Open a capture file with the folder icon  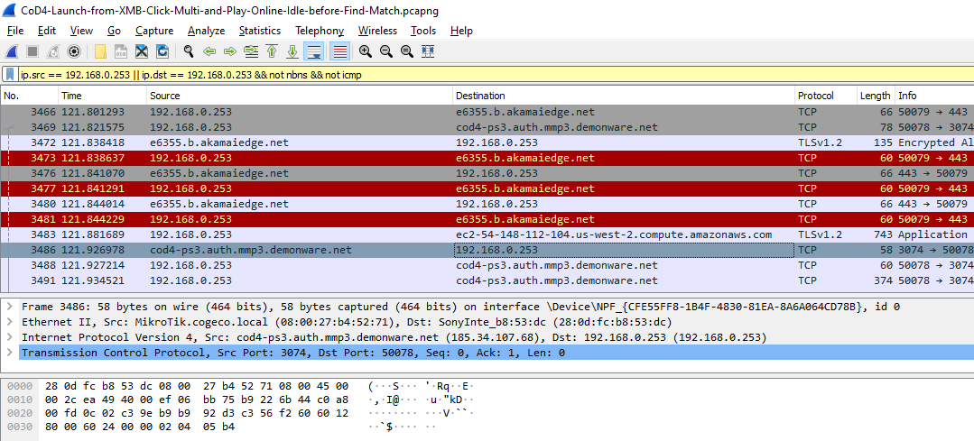click(x=100, y=52)
